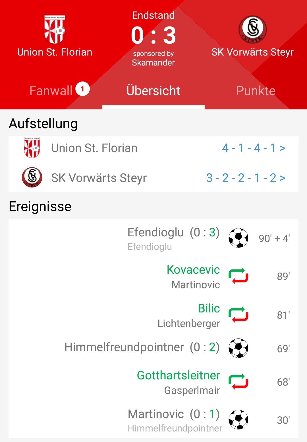The image size is (307, 442).
Task: Open the Fanwall tab
Action: (x=51, y=91)
